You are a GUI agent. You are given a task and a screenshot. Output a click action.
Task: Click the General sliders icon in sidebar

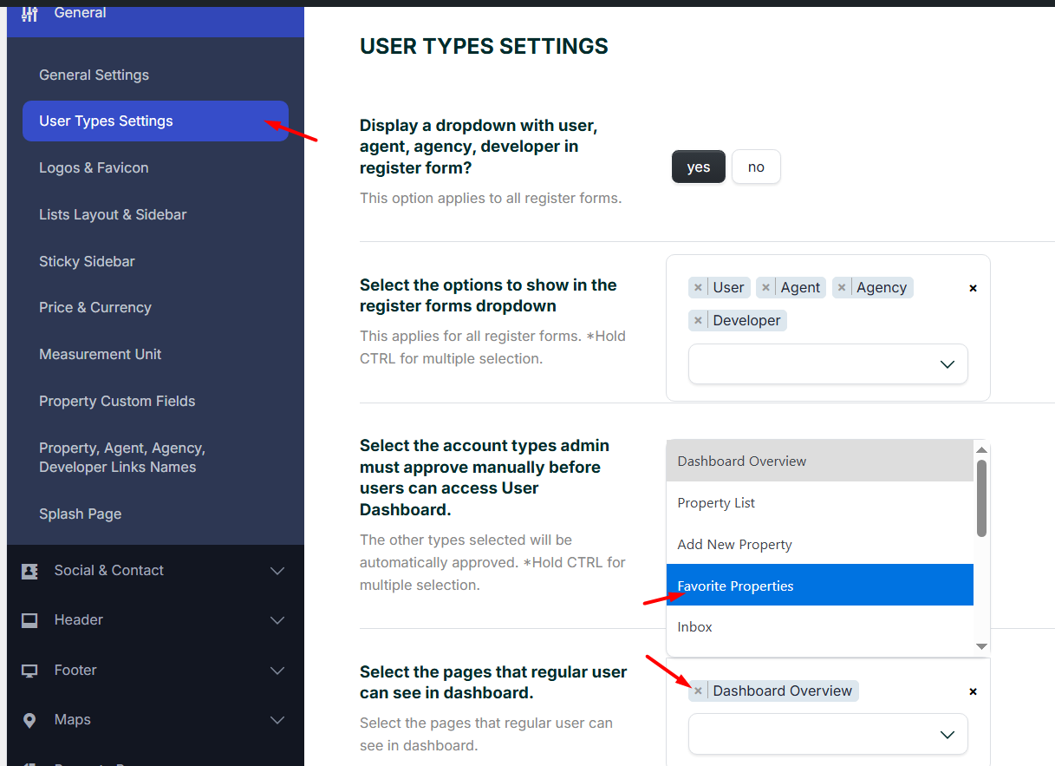pyautogui.click(x=30, y=13)
